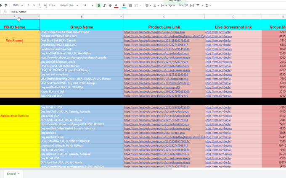The width and height of the screenshot is (286, 178).
Task: Open the 100% zoom dropdown
Action: (18, 5)
